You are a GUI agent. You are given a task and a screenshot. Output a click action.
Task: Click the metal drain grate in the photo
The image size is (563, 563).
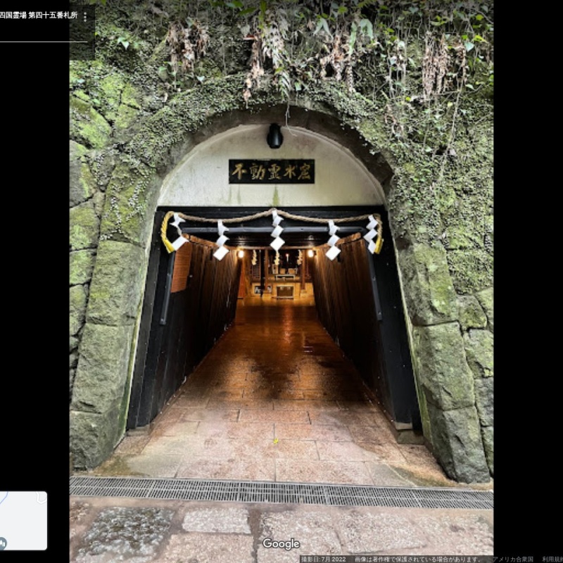[x=281, y=493]
